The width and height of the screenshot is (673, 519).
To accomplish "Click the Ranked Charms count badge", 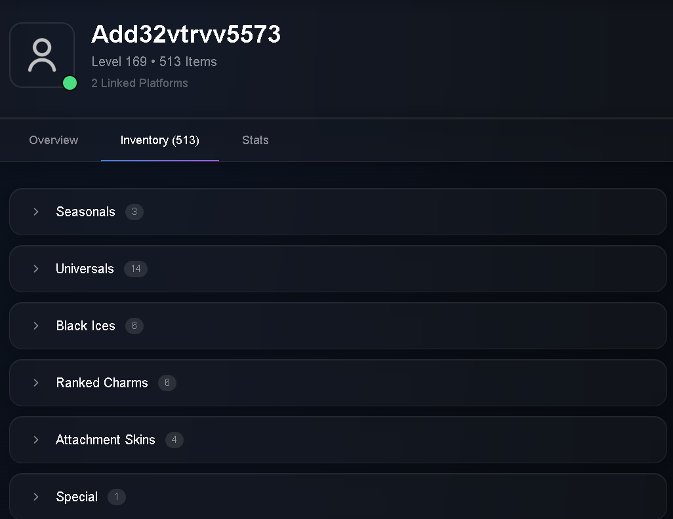I will point(167,383).
